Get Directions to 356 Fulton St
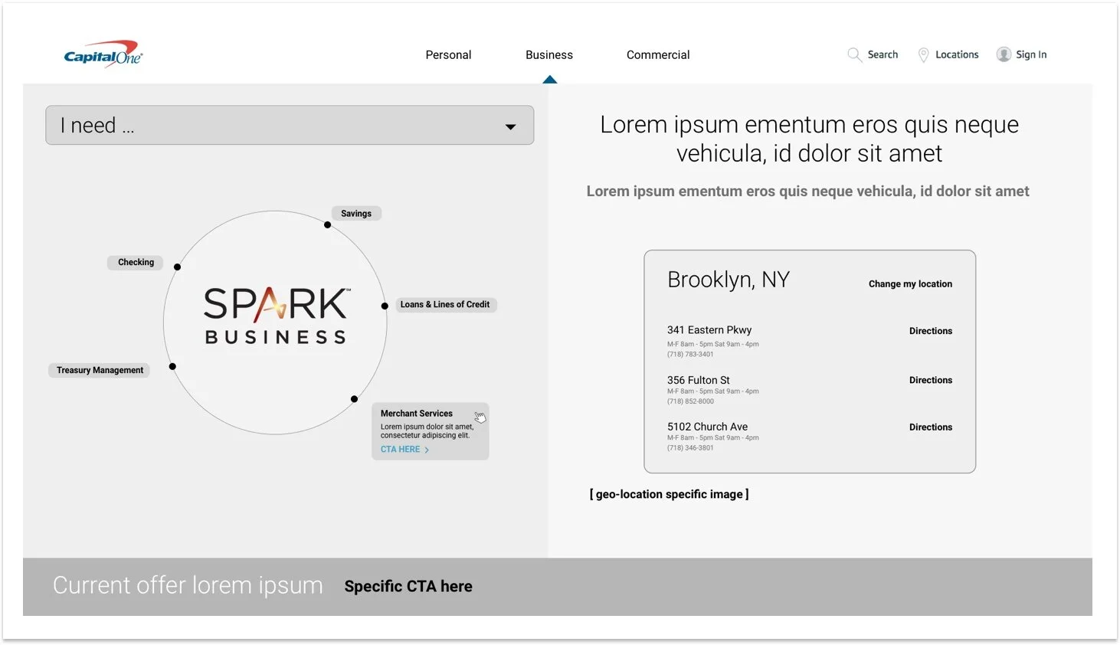Screen dimensions: 1120x645 click(x=931, y=380)
